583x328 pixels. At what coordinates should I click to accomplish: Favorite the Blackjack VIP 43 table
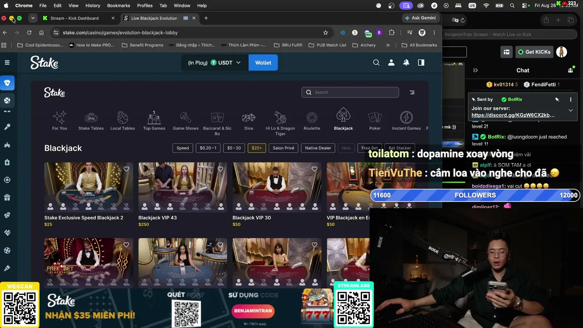(220, 169)
